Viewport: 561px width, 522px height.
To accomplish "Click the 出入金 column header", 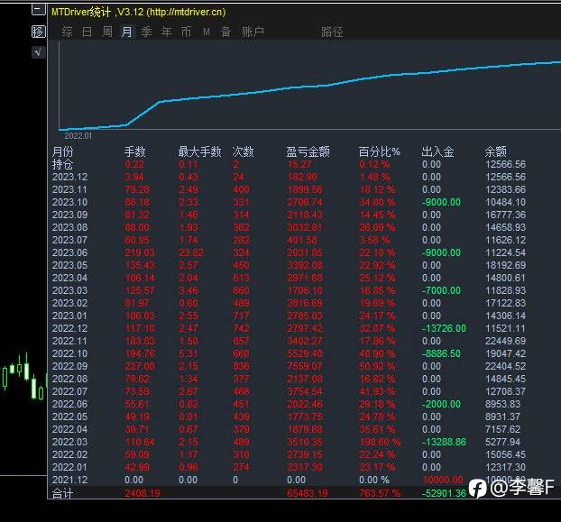I will tap(437, 151).
